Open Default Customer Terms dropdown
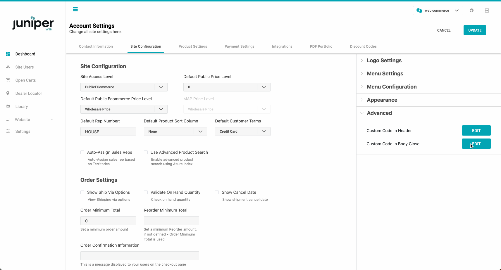 tap(243, 131)
